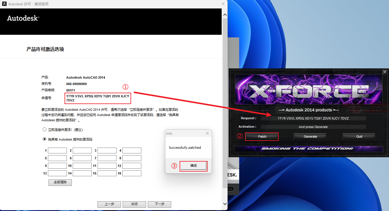Click the product name "Autodesk AutoCAD 2014"

point(86,77)
